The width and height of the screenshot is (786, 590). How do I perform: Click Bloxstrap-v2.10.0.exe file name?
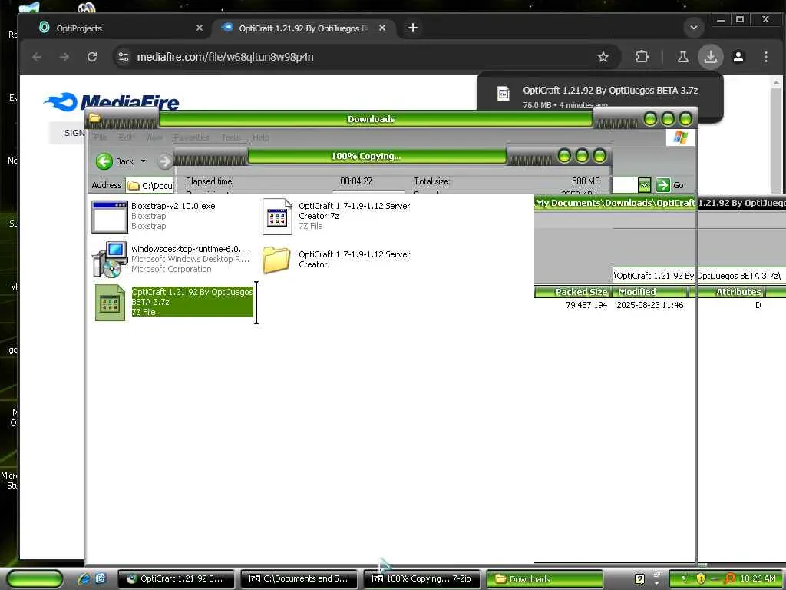(x=173, y=206)
